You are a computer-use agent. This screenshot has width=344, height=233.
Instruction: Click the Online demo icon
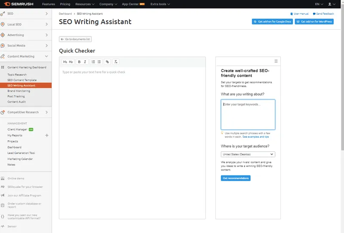coord(3,179)
